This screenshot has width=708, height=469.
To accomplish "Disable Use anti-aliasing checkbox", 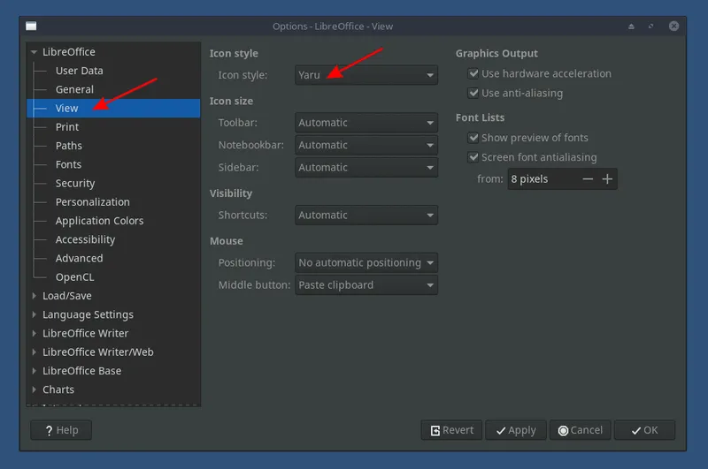I will pos(473,94).
